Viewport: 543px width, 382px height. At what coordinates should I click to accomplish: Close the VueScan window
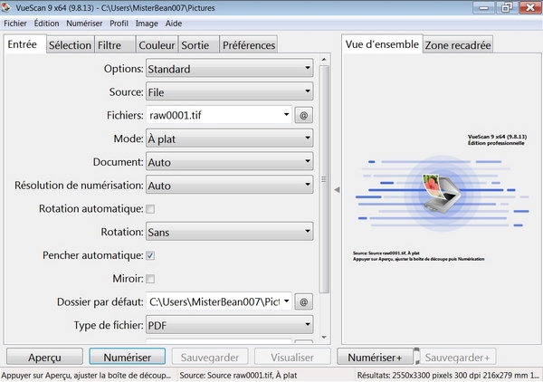pos(530,7)
